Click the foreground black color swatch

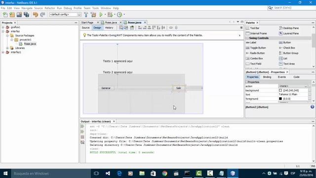point(280,99)
